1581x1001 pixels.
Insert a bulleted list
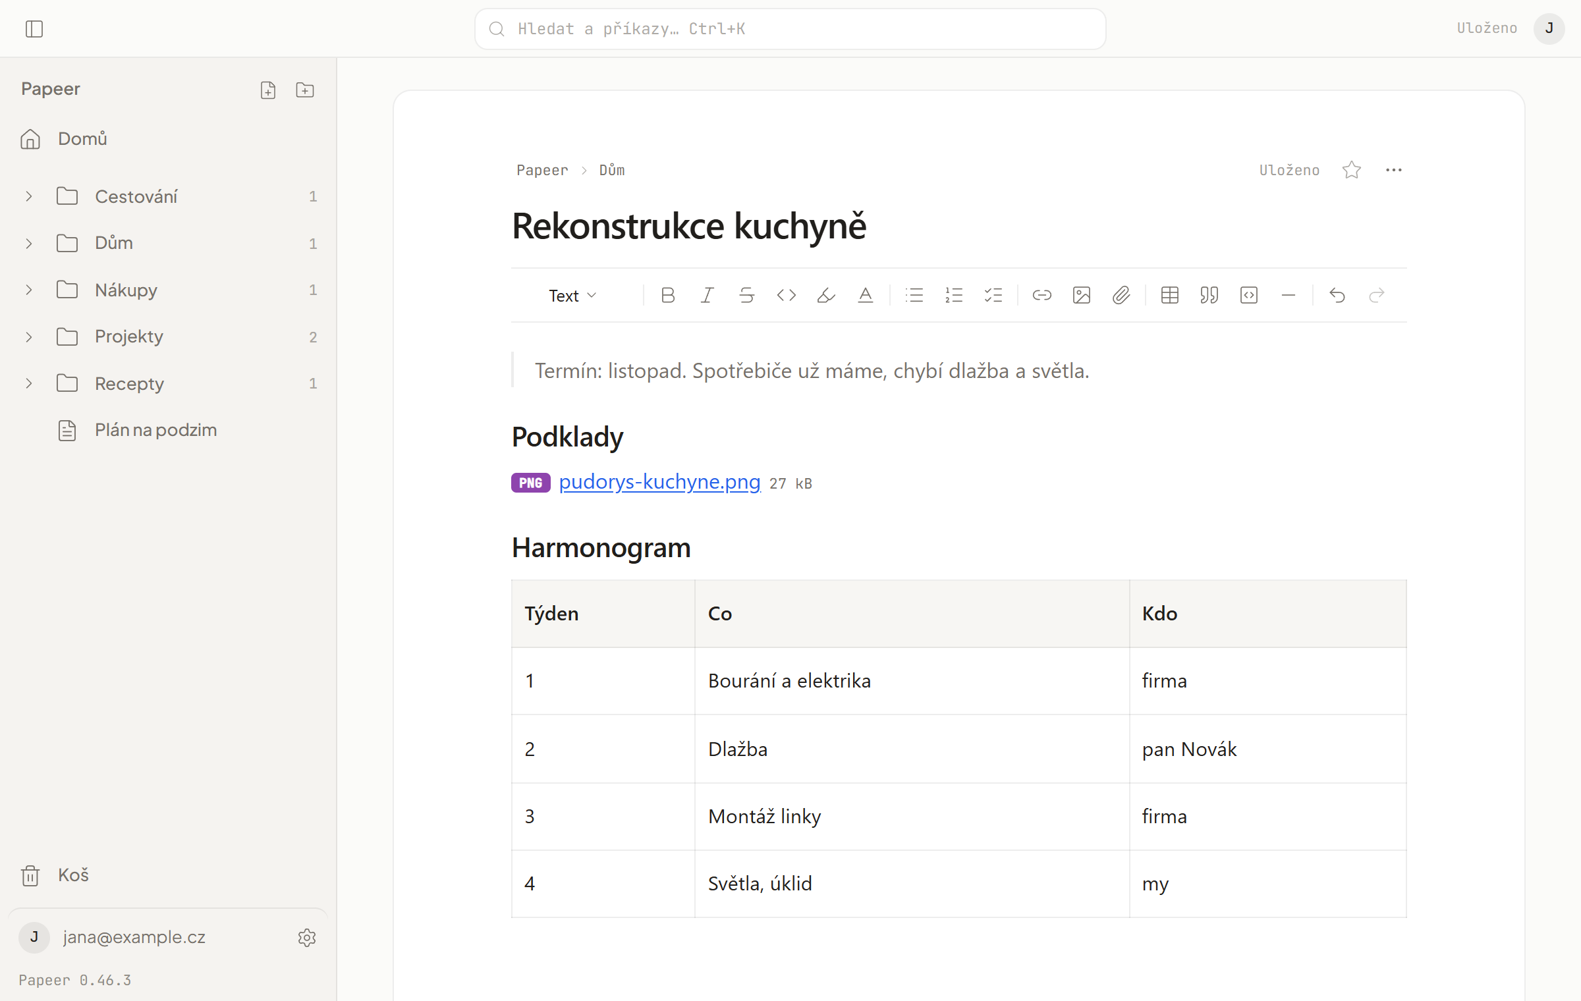click(914, 295)
